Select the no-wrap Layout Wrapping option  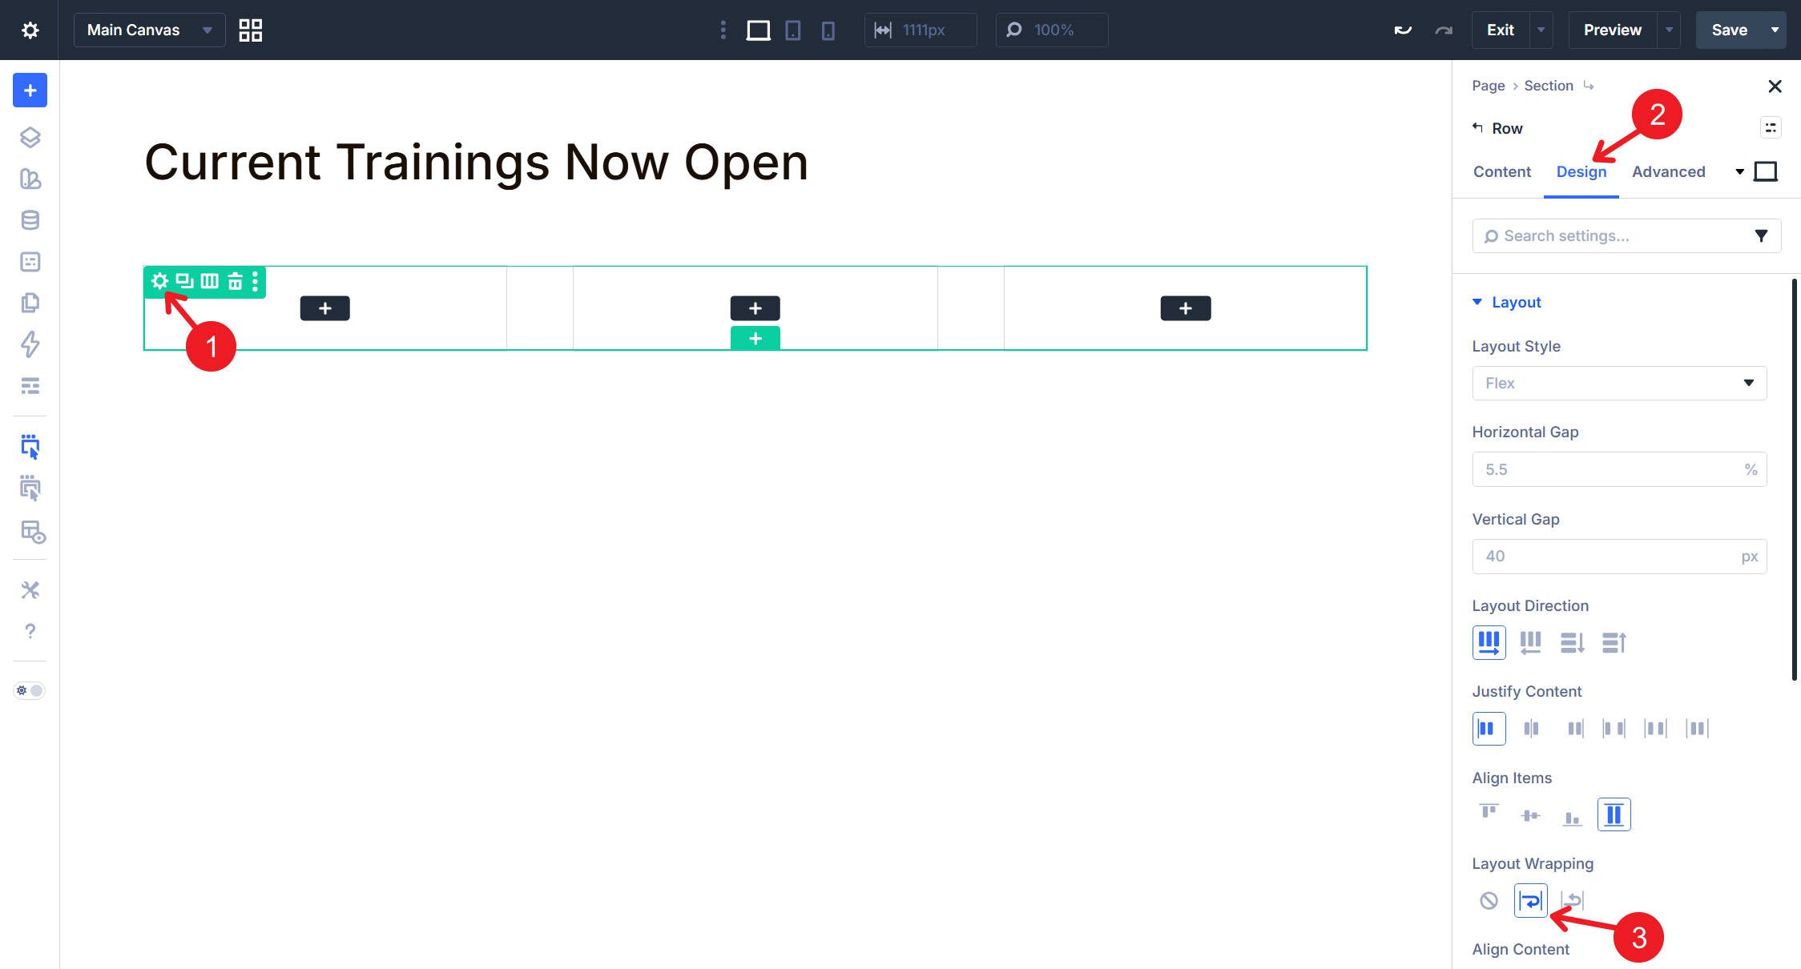(1489, 900)
